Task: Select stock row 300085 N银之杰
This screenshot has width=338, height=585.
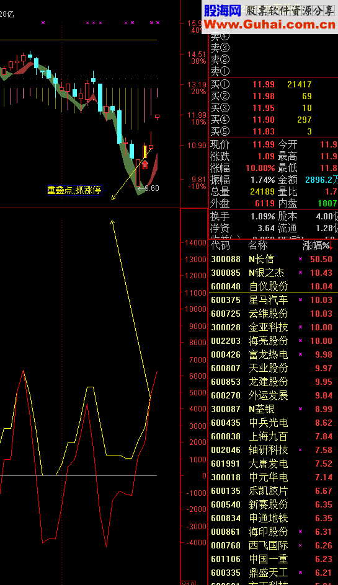Action: coord(273,273)
